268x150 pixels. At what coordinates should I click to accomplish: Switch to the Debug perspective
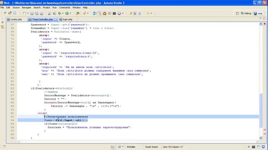pos(246,13)
